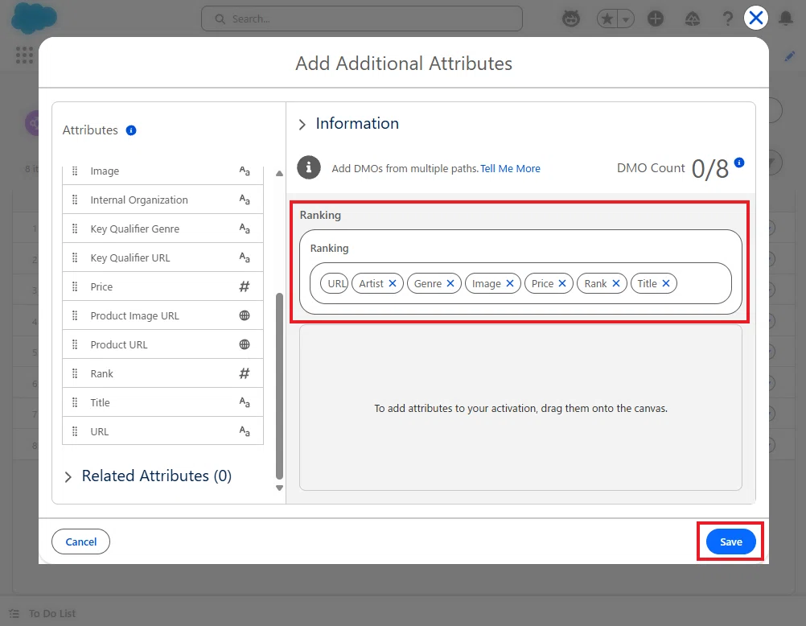The image size is (806, 626).
Task: Click the global create plus icon
Action: pyautogui.click(x=655, y=19)
